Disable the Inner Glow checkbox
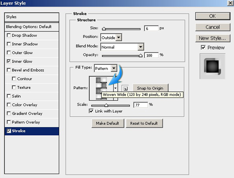Screen dimensions: 234x178 (x=9, y=61)
